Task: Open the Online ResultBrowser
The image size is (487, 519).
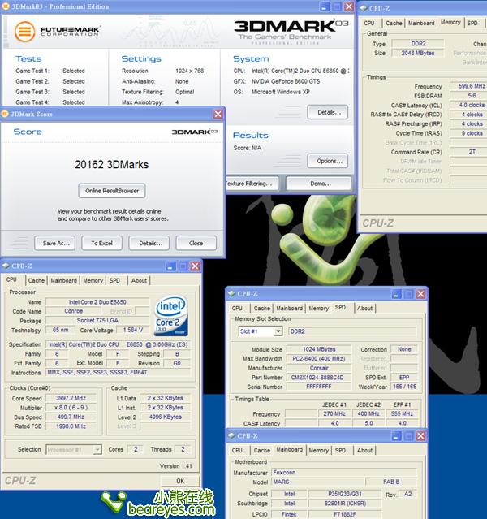Action: click(x=112, y=191)
